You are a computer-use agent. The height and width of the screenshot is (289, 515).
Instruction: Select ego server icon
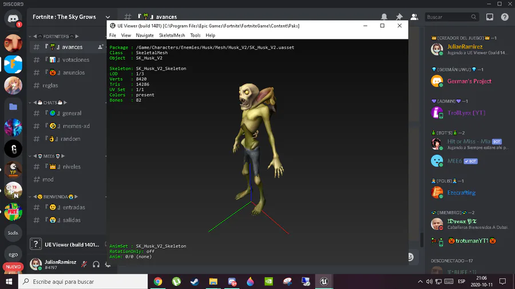pos(13,254)
